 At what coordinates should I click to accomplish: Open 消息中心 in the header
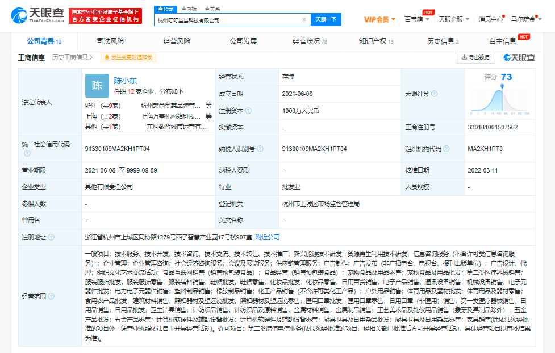click(491, 19)
